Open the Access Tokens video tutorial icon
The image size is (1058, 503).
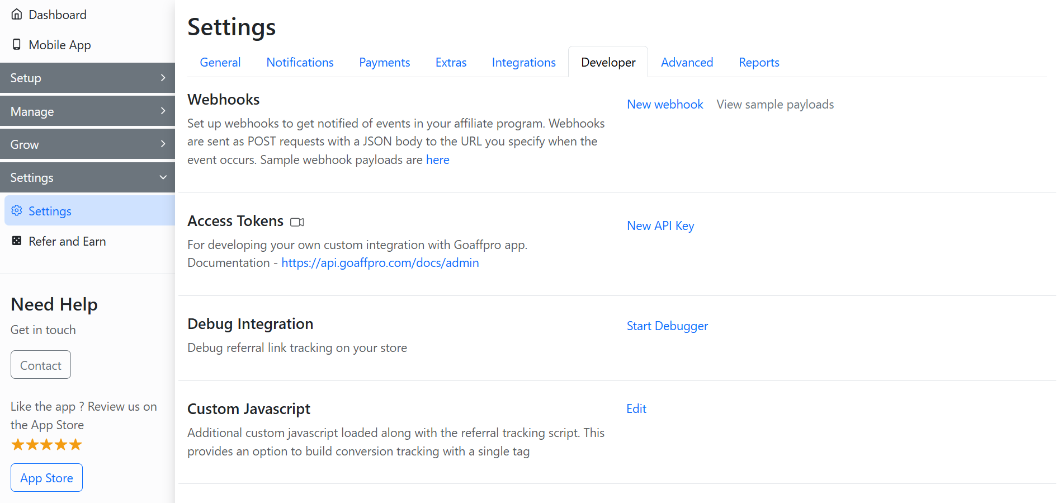point(297,222)
